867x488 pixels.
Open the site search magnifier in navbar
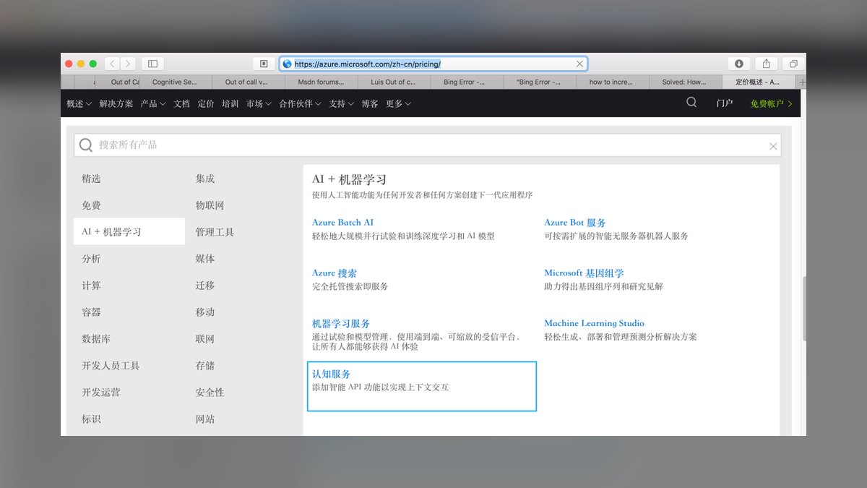pyautogui.click(x=691, y=103)
